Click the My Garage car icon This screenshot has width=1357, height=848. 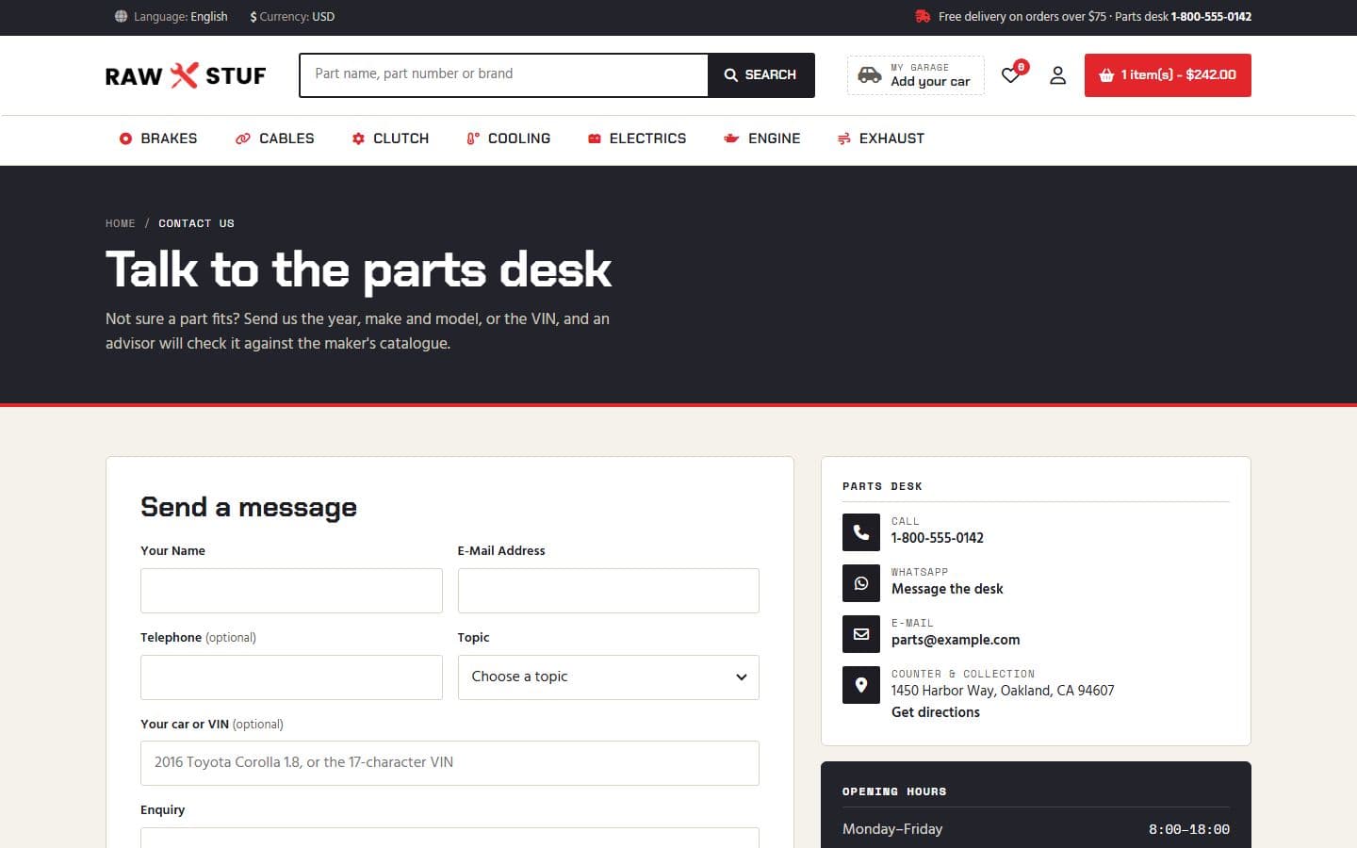coord(870,74)
